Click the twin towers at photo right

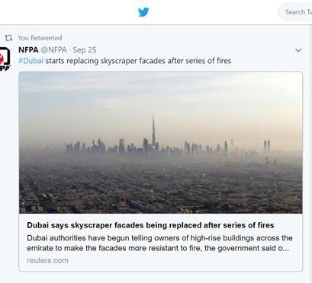pyautogui.click(x=267, y=146)
